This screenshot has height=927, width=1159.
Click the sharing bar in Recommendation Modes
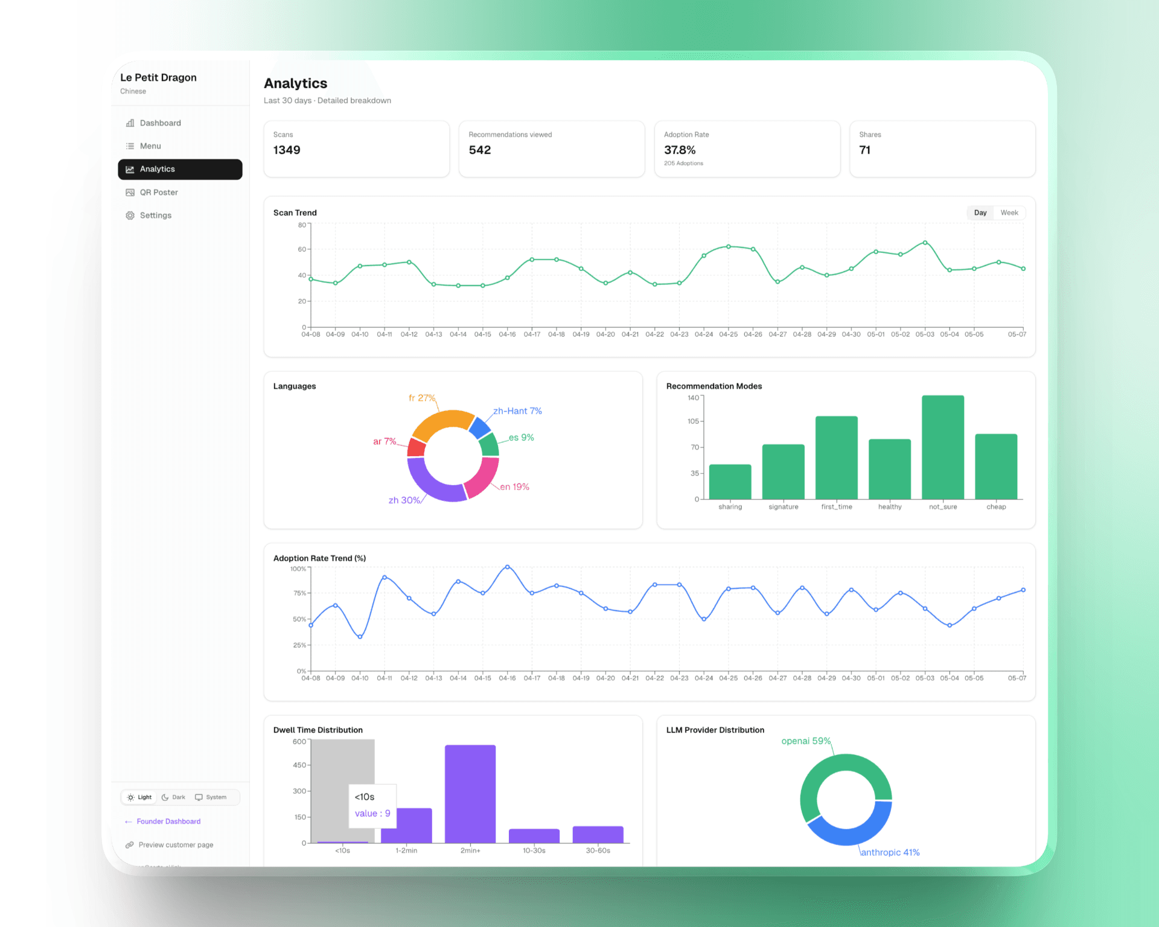point(730,482)
